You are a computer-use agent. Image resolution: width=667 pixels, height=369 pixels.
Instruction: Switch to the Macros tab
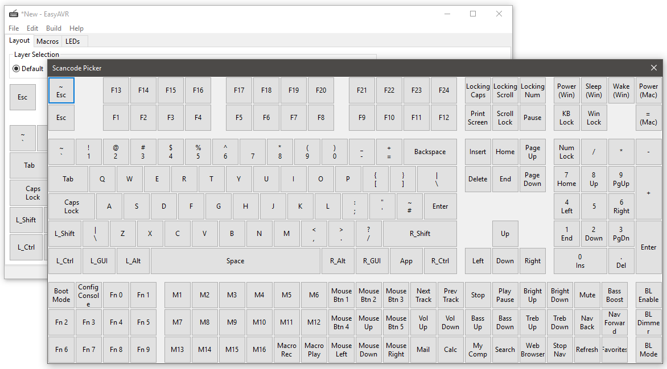pyautogui.click(x=47, y=41)
